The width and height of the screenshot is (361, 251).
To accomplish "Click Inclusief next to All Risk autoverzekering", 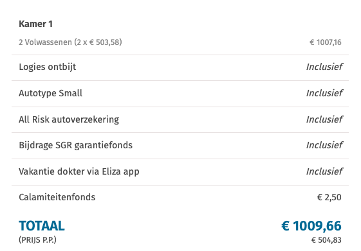I will pos(324,119).
